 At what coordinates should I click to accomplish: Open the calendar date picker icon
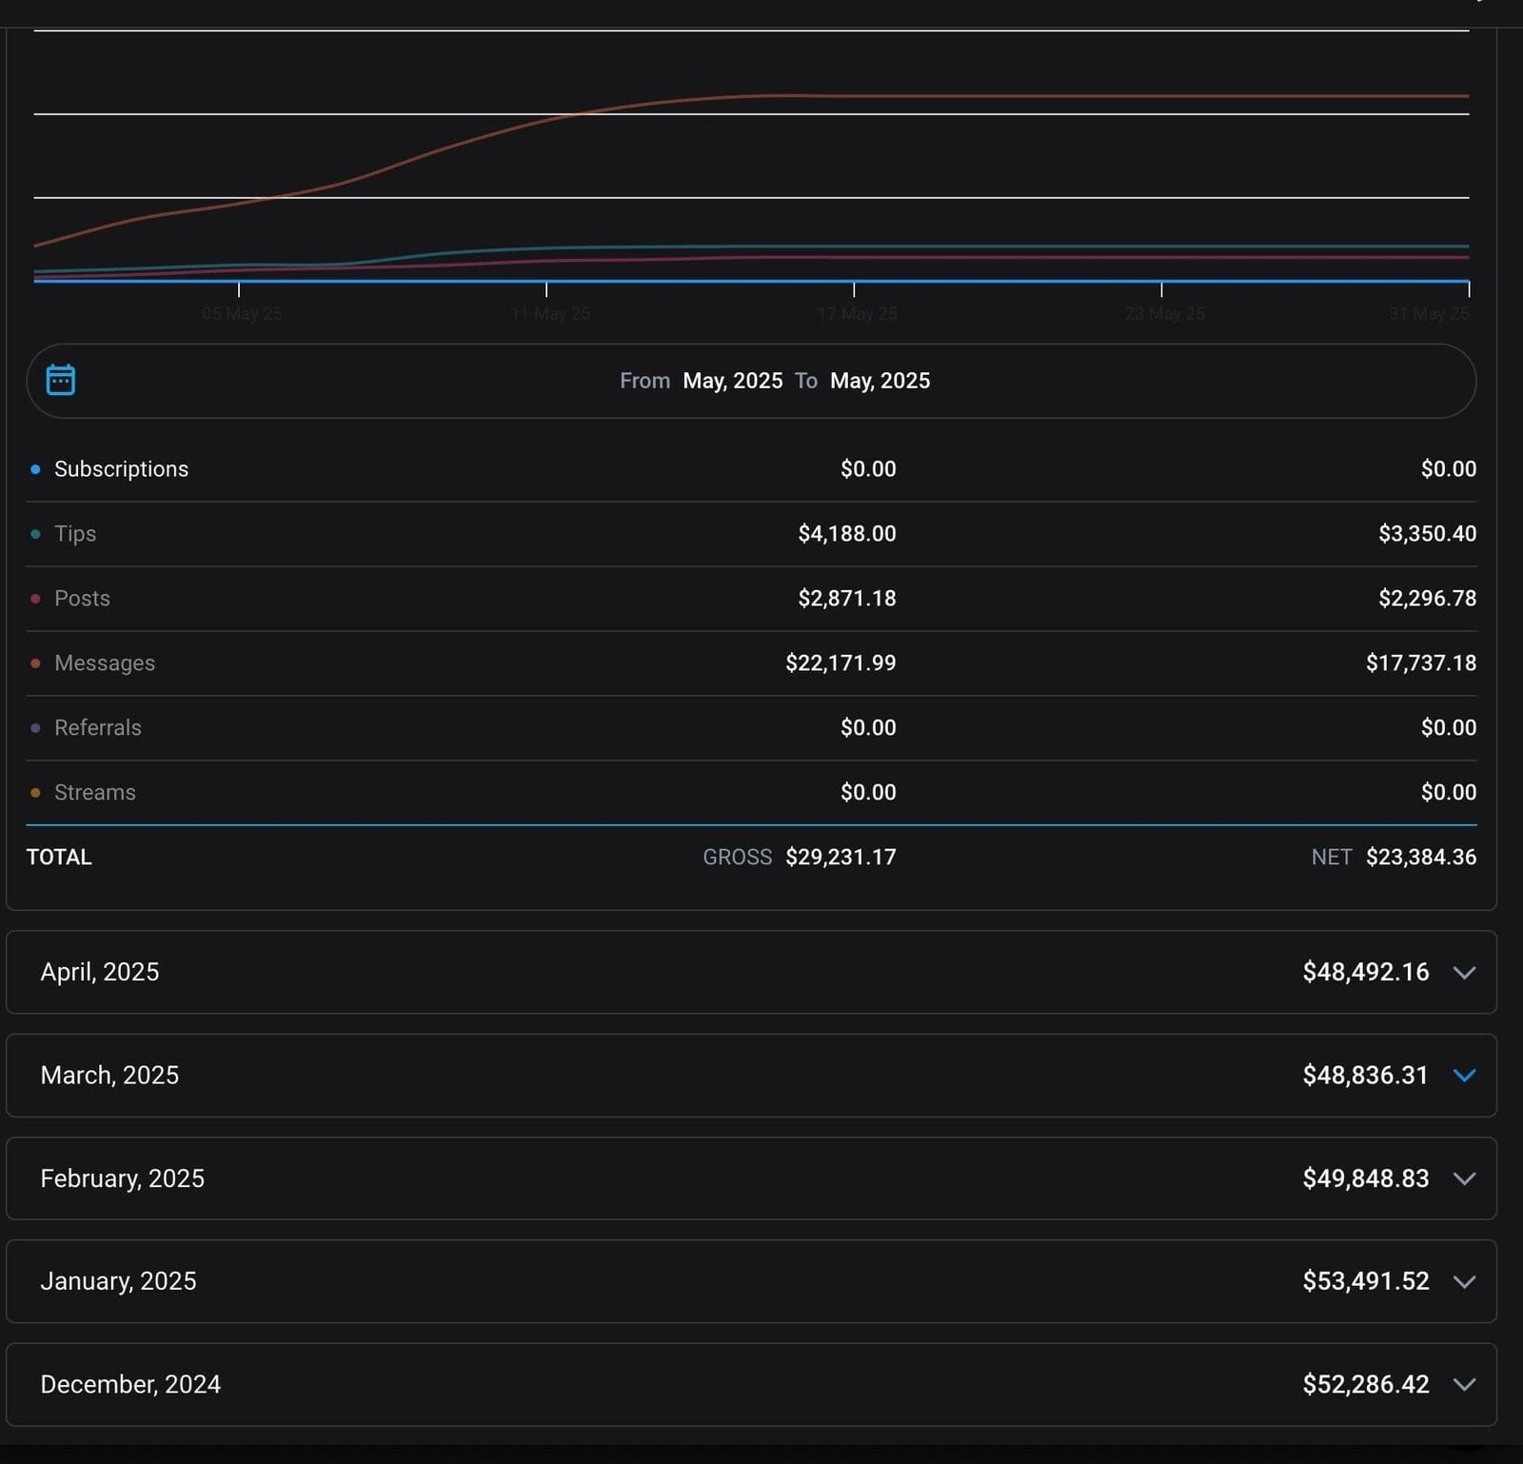(61, 380)
